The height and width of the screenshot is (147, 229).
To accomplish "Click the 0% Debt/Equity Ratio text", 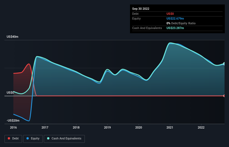I will (x=181, y=23).
